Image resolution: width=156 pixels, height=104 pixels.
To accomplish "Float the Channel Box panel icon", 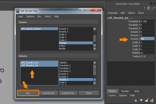I will (151, 4).
